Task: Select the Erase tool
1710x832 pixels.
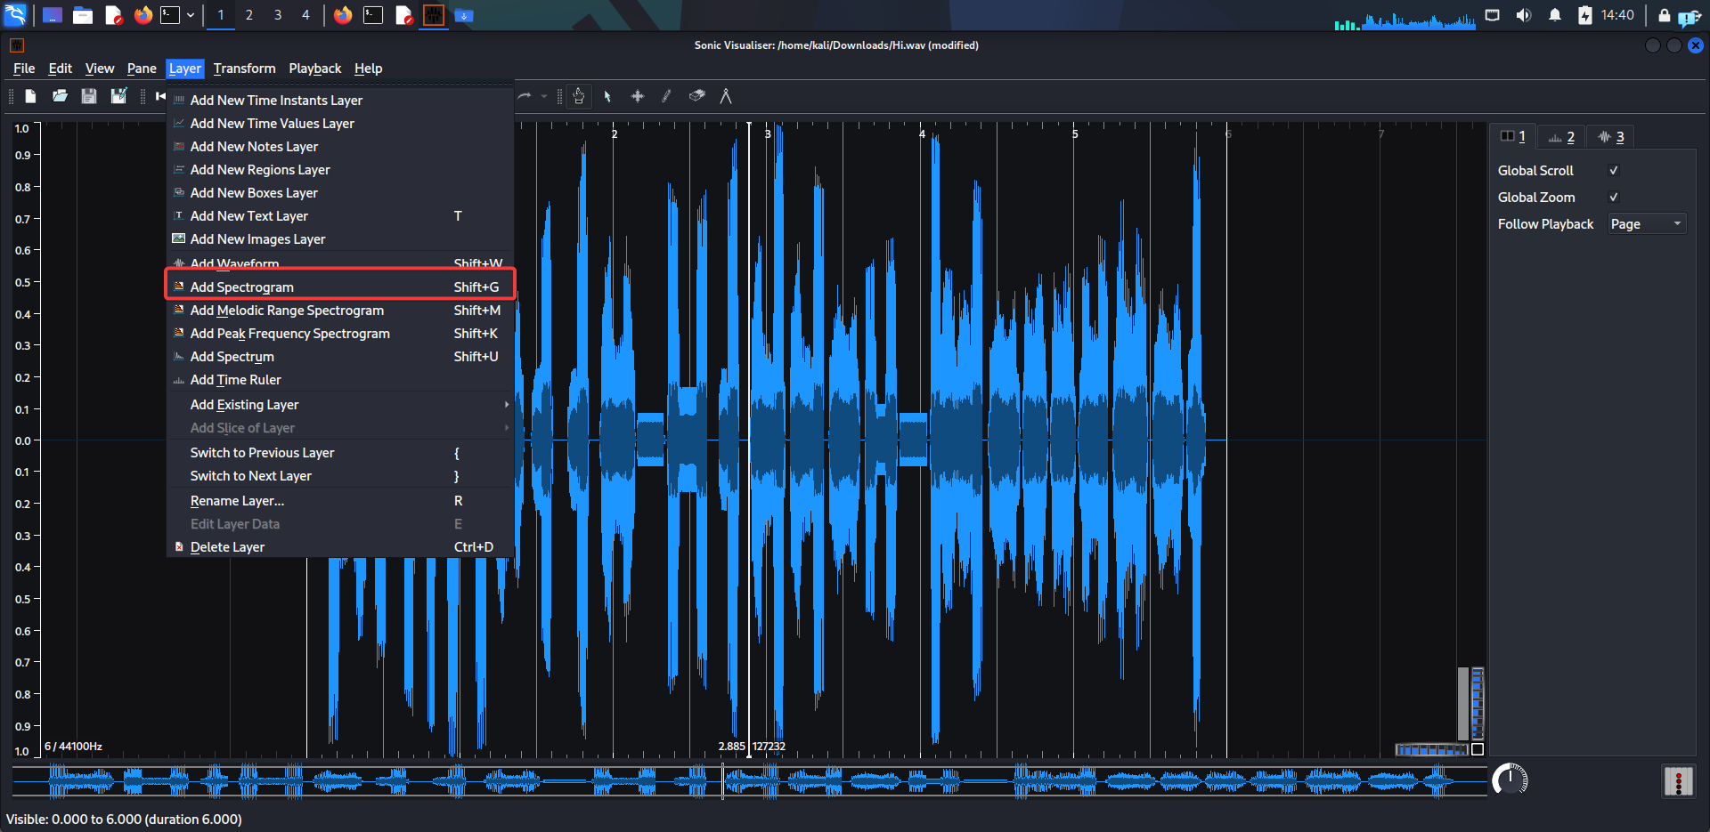Action: click(696, 96)
